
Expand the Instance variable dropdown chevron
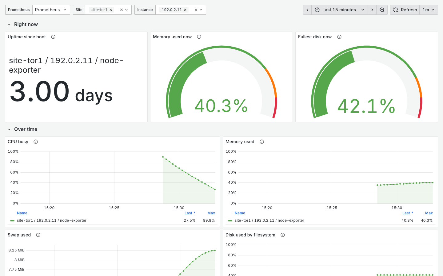(x=201, y=10)
